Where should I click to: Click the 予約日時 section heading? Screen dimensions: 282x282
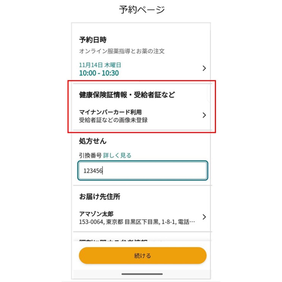pyautogui.click(x=92, y=40)
